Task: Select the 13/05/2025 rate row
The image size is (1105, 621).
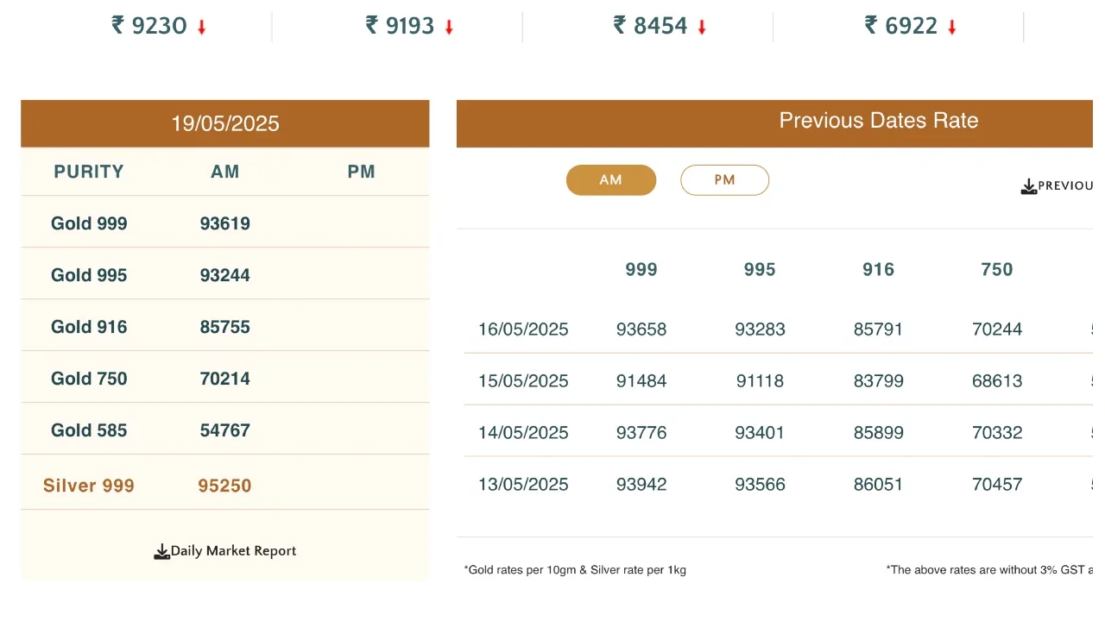Action: coord(523,484)
